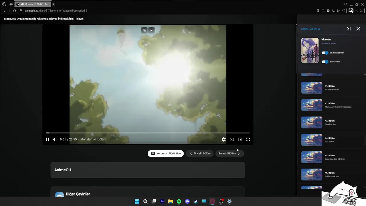
Task: Click the episode list scrollbar in side panel
Action: (365, 140)
